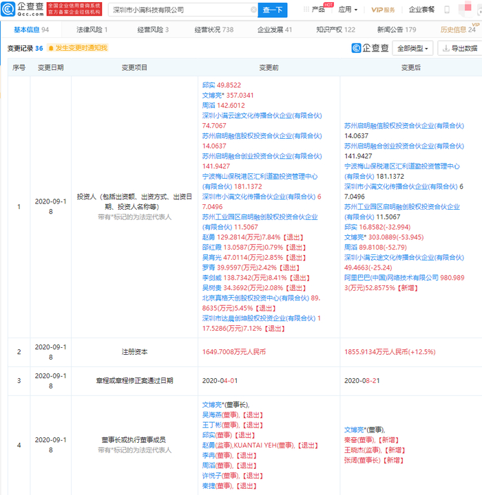Open the 经营风险 tab
Image resolution: width=482 pixels, height=495 pixels.
point(153,30)
